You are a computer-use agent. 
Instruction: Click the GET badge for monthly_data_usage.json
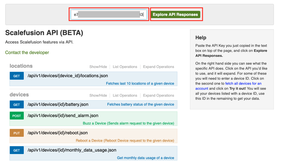click(x=17, y=150)
